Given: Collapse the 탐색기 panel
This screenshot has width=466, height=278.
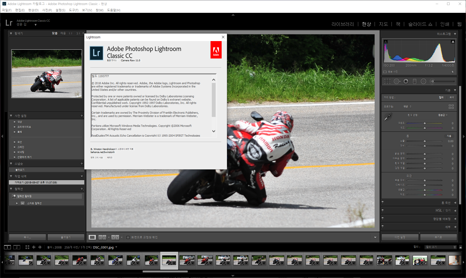Looking at the screenshot, I should click(11, 33).
